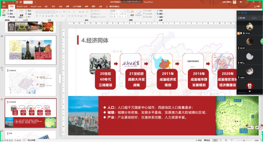Click the Notes button in the status bar
The height and width of the screenshot is (142, 263).
coord(199,140)
